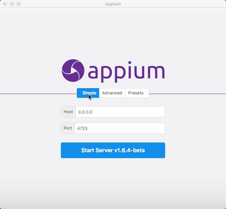Start Server v1.6.4-beta
Image resolution: width=226 pixels, height=209 pixels.
tap(113, 150)
